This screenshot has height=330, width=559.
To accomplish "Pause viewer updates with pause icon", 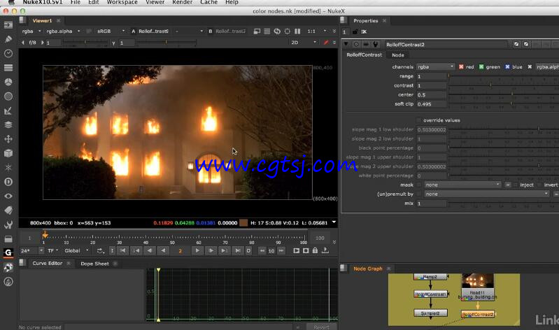I will coord(297,31).
